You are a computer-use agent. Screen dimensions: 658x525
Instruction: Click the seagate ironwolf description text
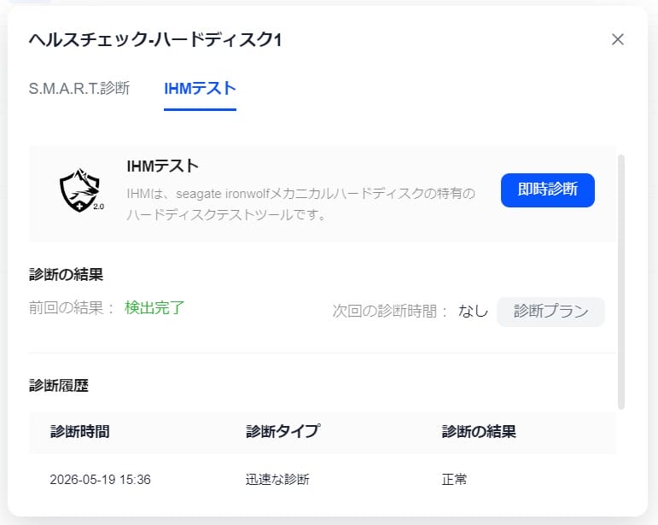click(301, 204)
